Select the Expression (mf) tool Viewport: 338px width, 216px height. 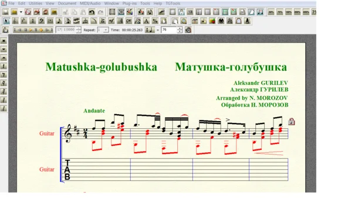point(111,21)
